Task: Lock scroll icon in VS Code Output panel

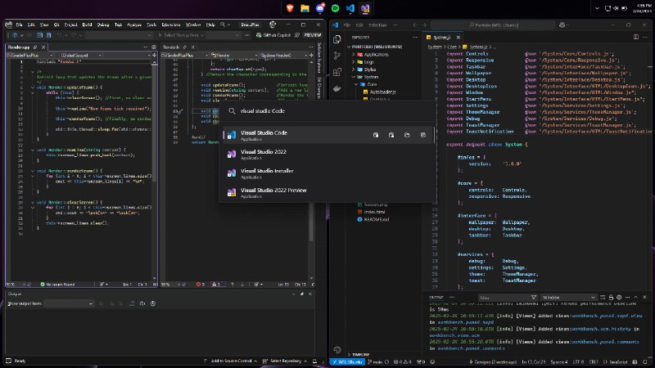Action: pos(611,298)
